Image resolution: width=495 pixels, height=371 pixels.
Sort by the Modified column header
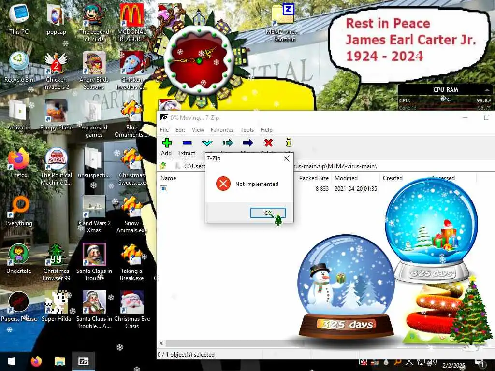click(x=346, y=178)
